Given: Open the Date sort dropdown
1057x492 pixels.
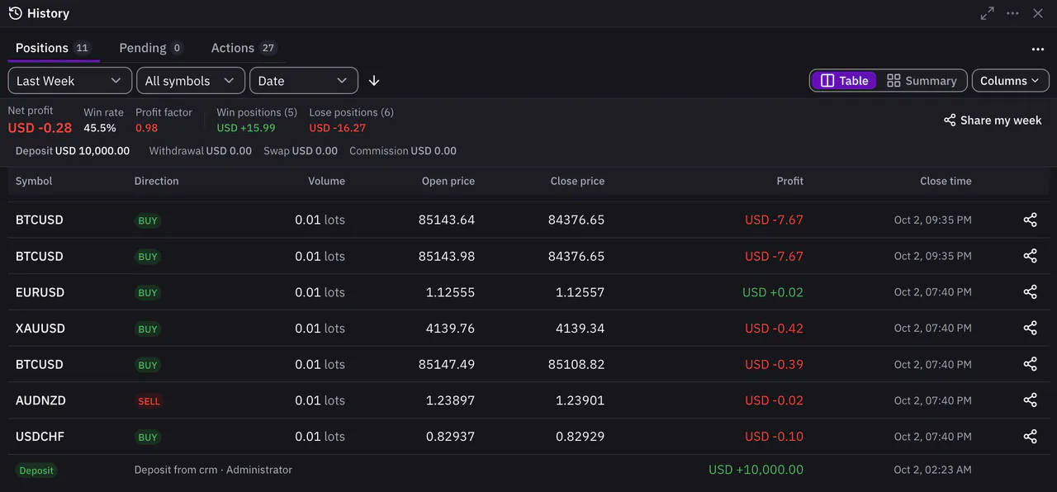Looking at the screenshot, I should 304,81.
